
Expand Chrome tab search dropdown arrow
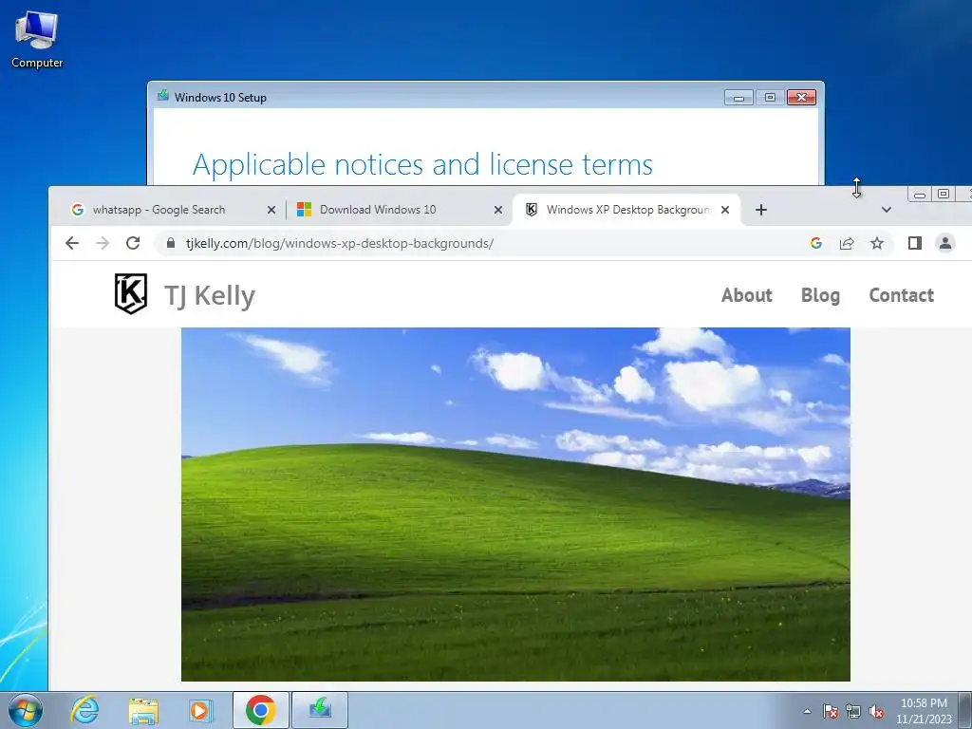tap(887, 210)
